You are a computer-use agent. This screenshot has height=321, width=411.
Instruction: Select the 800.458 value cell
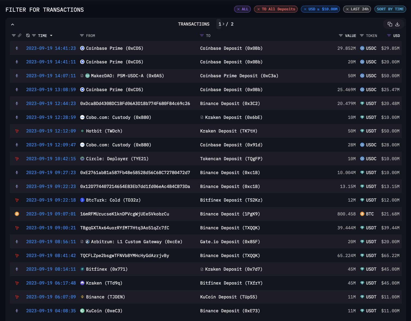click(346, 214)
